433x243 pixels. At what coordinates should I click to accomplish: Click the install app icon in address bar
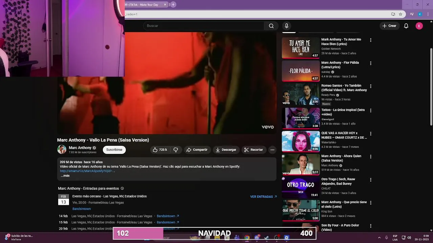point(393,14)
